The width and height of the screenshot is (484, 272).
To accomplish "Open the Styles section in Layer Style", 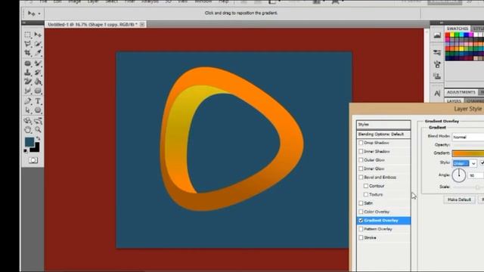I will 383,125.
